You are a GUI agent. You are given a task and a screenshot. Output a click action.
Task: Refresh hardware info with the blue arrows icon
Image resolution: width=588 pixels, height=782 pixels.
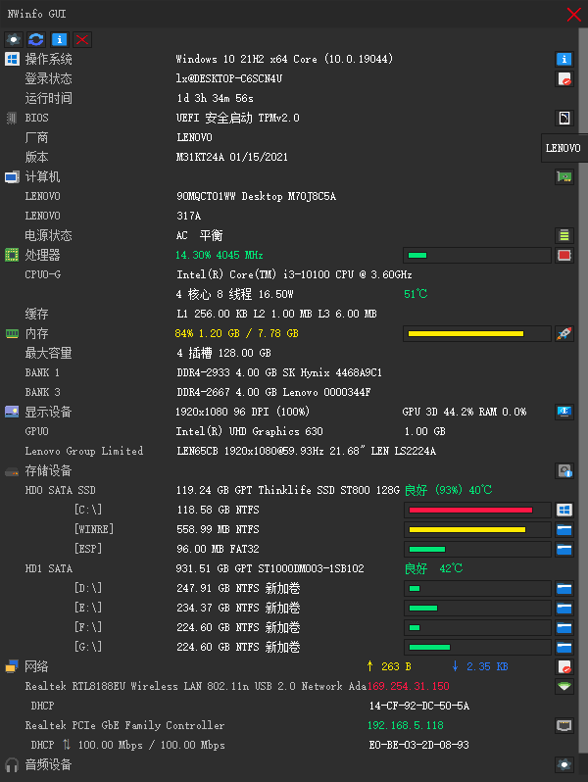[x=36, y=39]
